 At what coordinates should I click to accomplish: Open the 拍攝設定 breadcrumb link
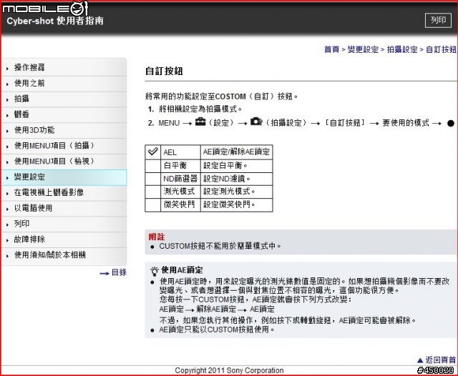point(402,49)
